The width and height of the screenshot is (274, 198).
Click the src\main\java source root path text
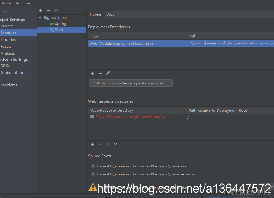click(x=141, y=166)
